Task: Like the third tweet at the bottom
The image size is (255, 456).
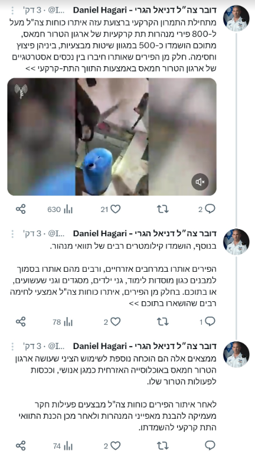Action: point(112,445)
